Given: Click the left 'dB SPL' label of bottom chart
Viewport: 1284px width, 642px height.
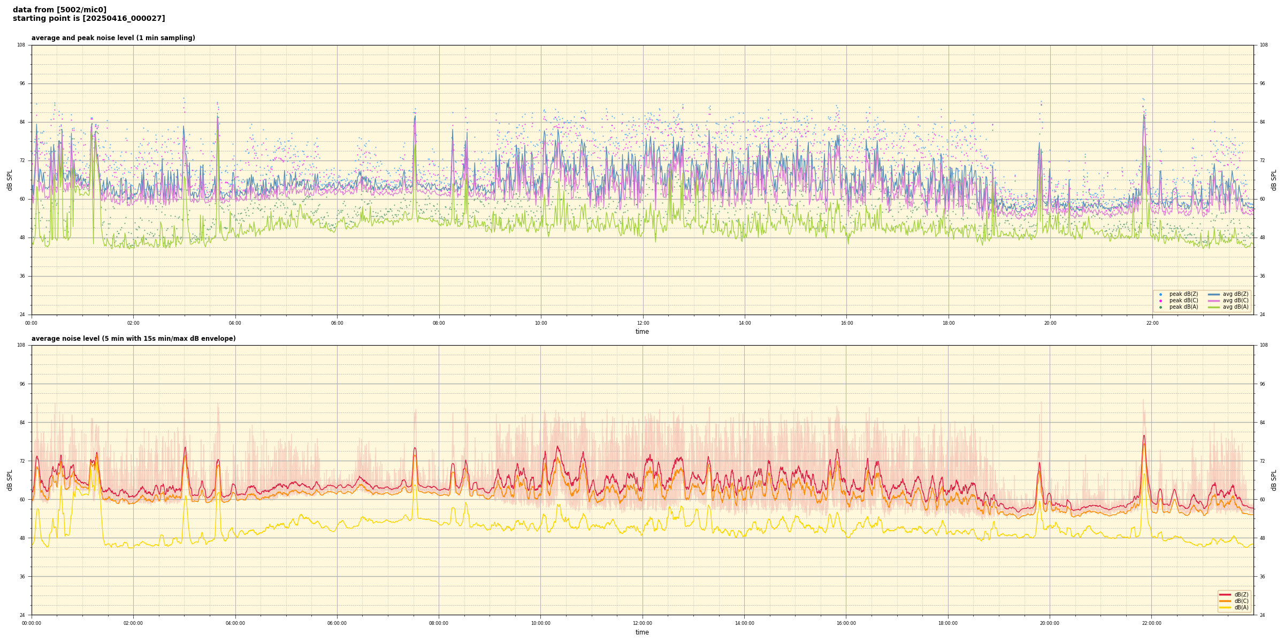Looking at the screenshot, I should pyautogui.click(x=10, y=480).
